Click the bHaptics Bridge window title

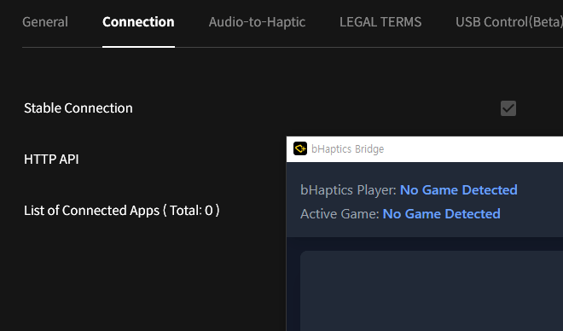347,149
